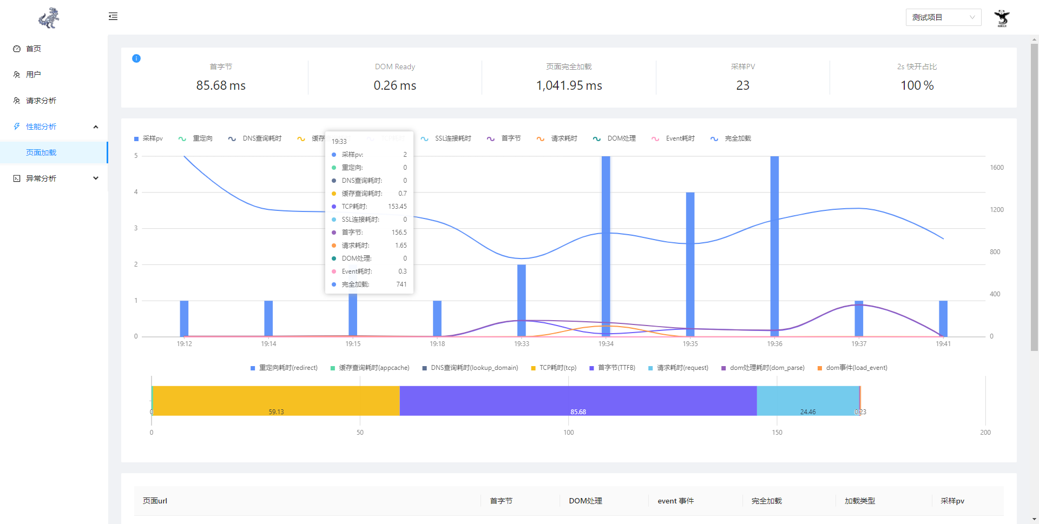Image resolution: width=1039 pixels, height=524 pixels.
Task: Toggle dom事件(load_event) bar legend
Action: pyautogui.click(x=852, y=368)
